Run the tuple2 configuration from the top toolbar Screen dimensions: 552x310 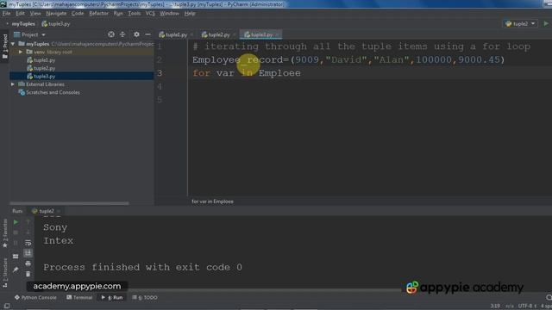tap(546, 23)
